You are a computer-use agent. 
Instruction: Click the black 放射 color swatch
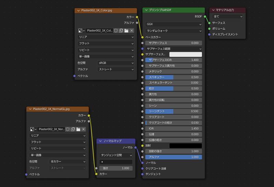(x=186, y=146)
